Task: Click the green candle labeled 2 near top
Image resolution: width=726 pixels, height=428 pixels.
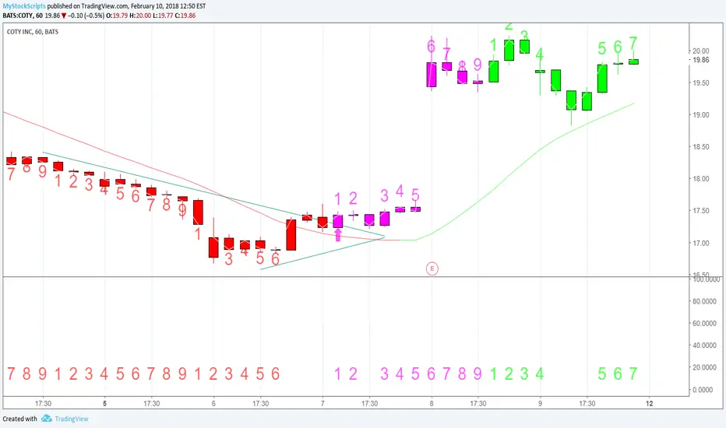Action: [x=509, y=50]
